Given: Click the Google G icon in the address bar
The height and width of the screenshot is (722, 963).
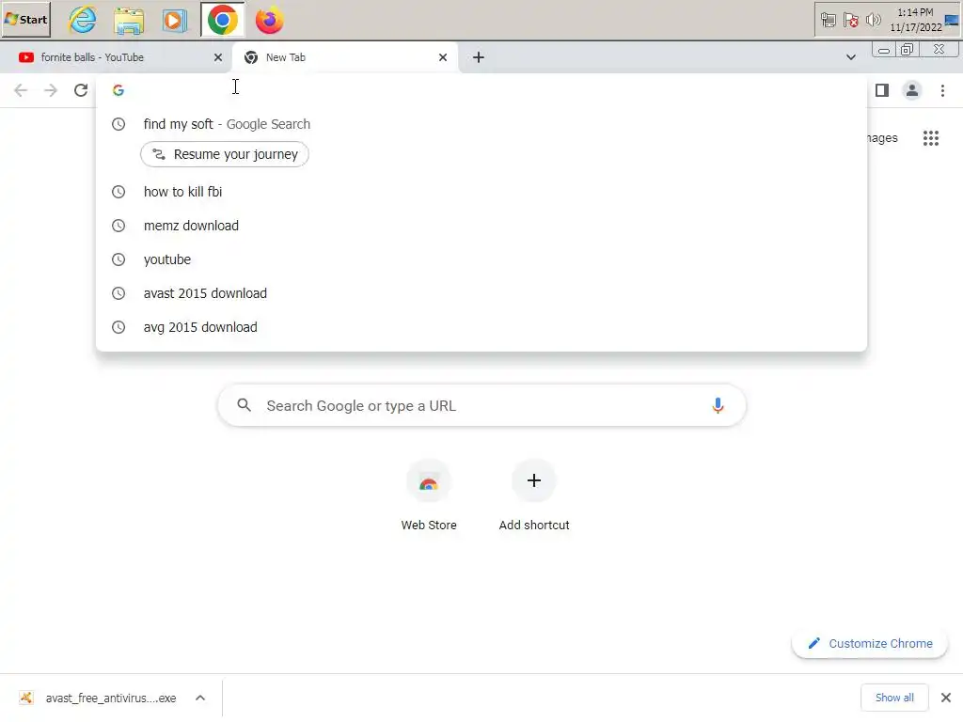Looking at the screenshot, I should (x=118, y=90).
